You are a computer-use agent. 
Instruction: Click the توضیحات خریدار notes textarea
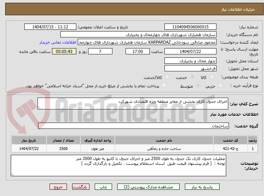point(118,166)
